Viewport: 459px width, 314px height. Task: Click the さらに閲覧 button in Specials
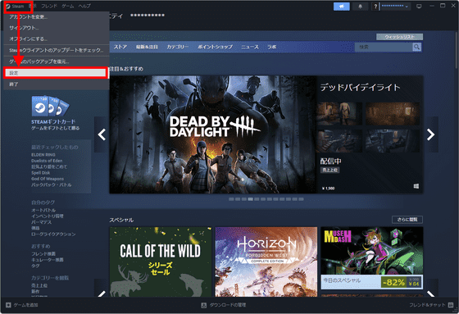pyautogui.click(x=407, y=220)
